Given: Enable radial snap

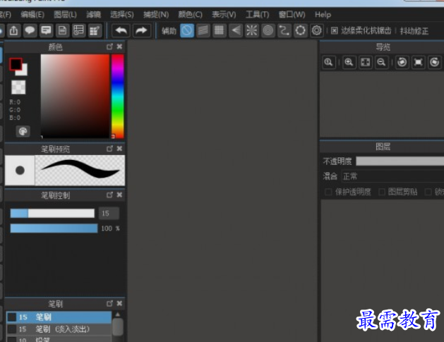Looking at the screenshot, I should click(252, 30).
